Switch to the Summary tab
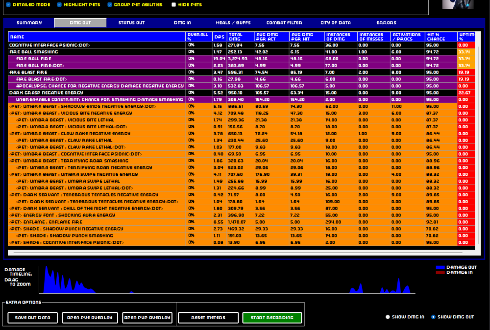This screenshot has width=490, height=330. coord(29,23)
